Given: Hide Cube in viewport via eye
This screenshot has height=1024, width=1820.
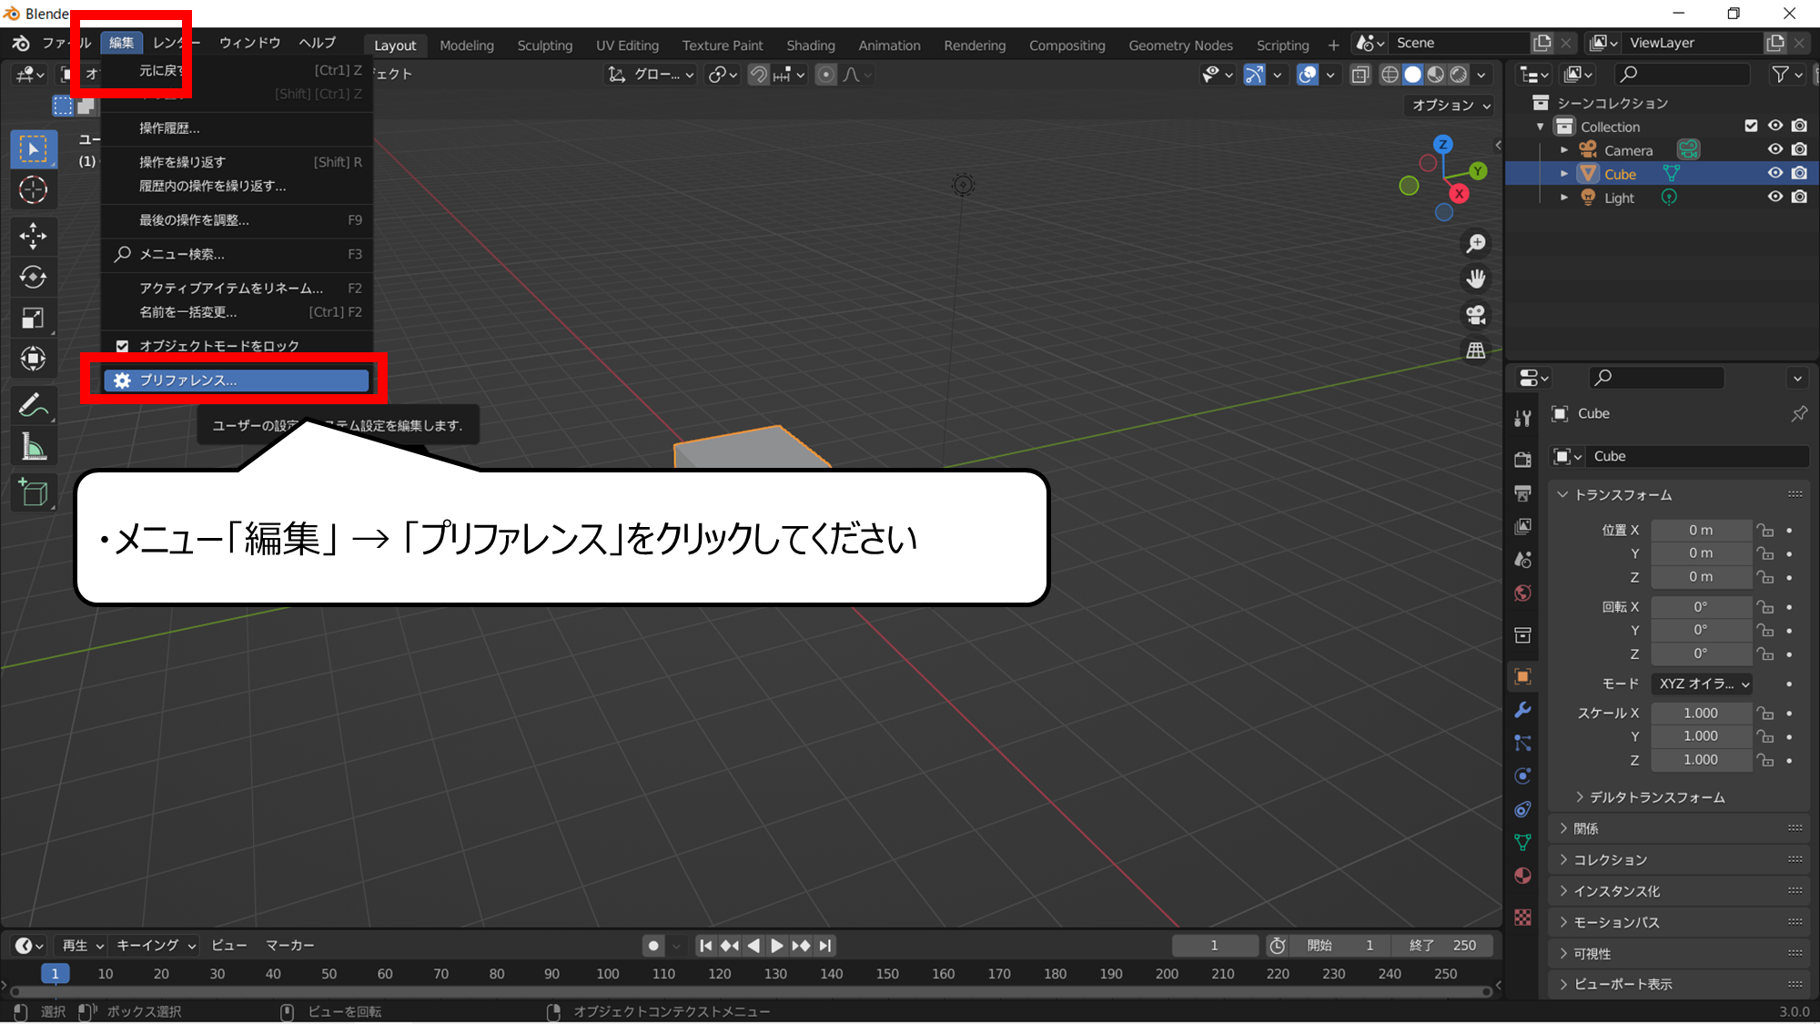Looking at the screenshot, I should click(1774, 173).
